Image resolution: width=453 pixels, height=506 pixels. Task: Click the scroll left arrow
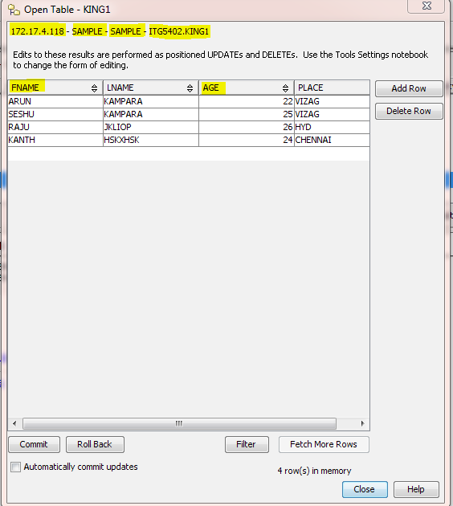tap(14, 423)
